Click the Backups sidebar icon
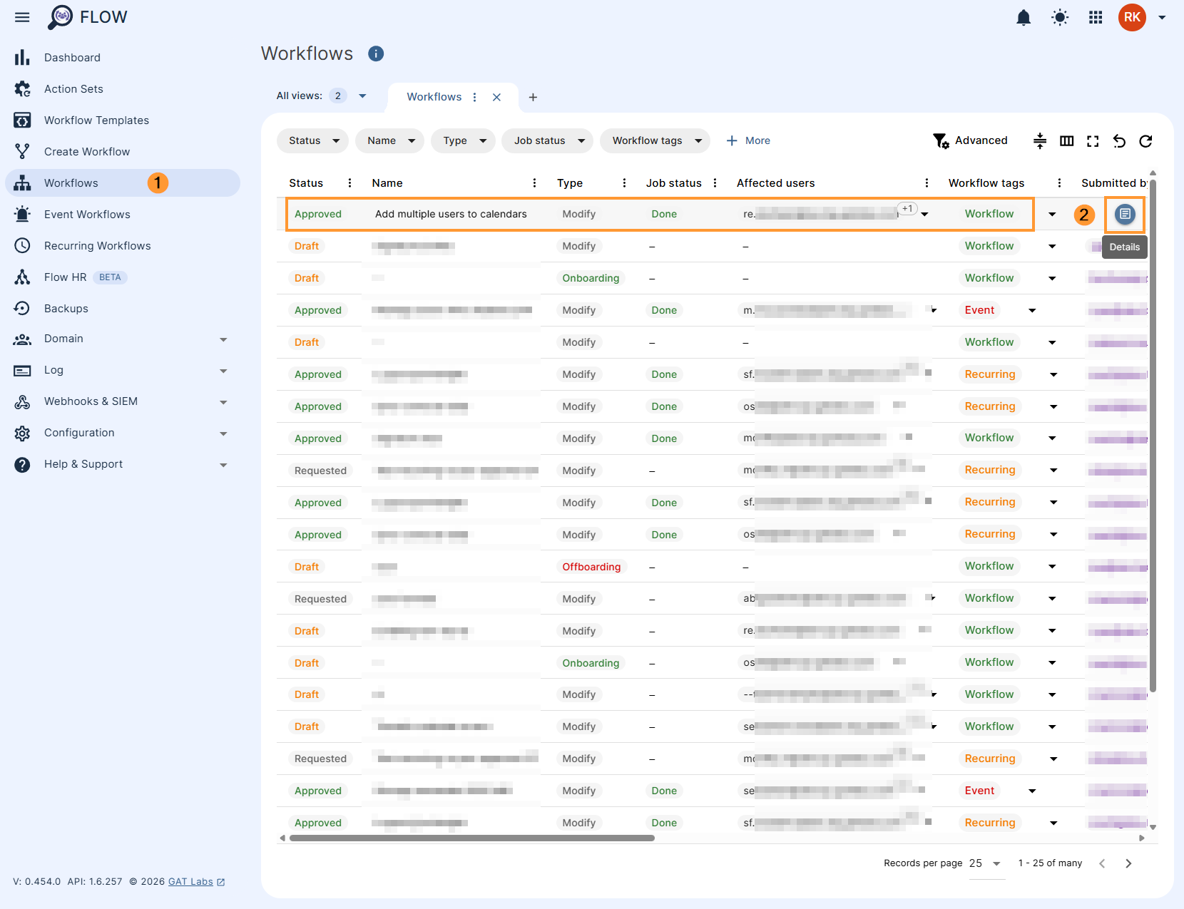This screenshot has height=909, width=1184. pos(22,309)
